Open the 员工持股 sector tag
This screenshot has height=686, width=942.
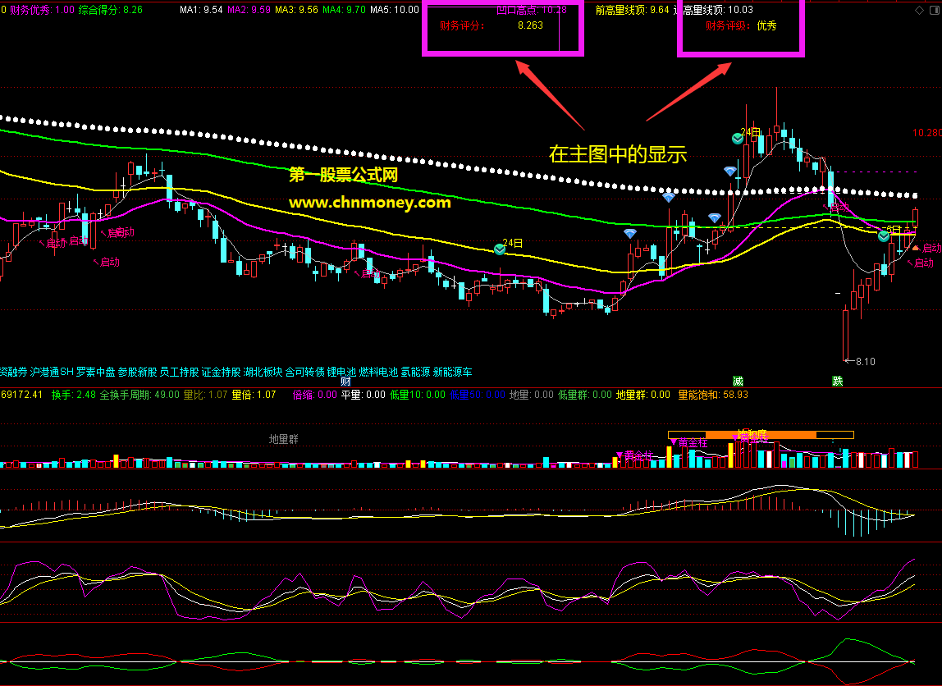179,372
